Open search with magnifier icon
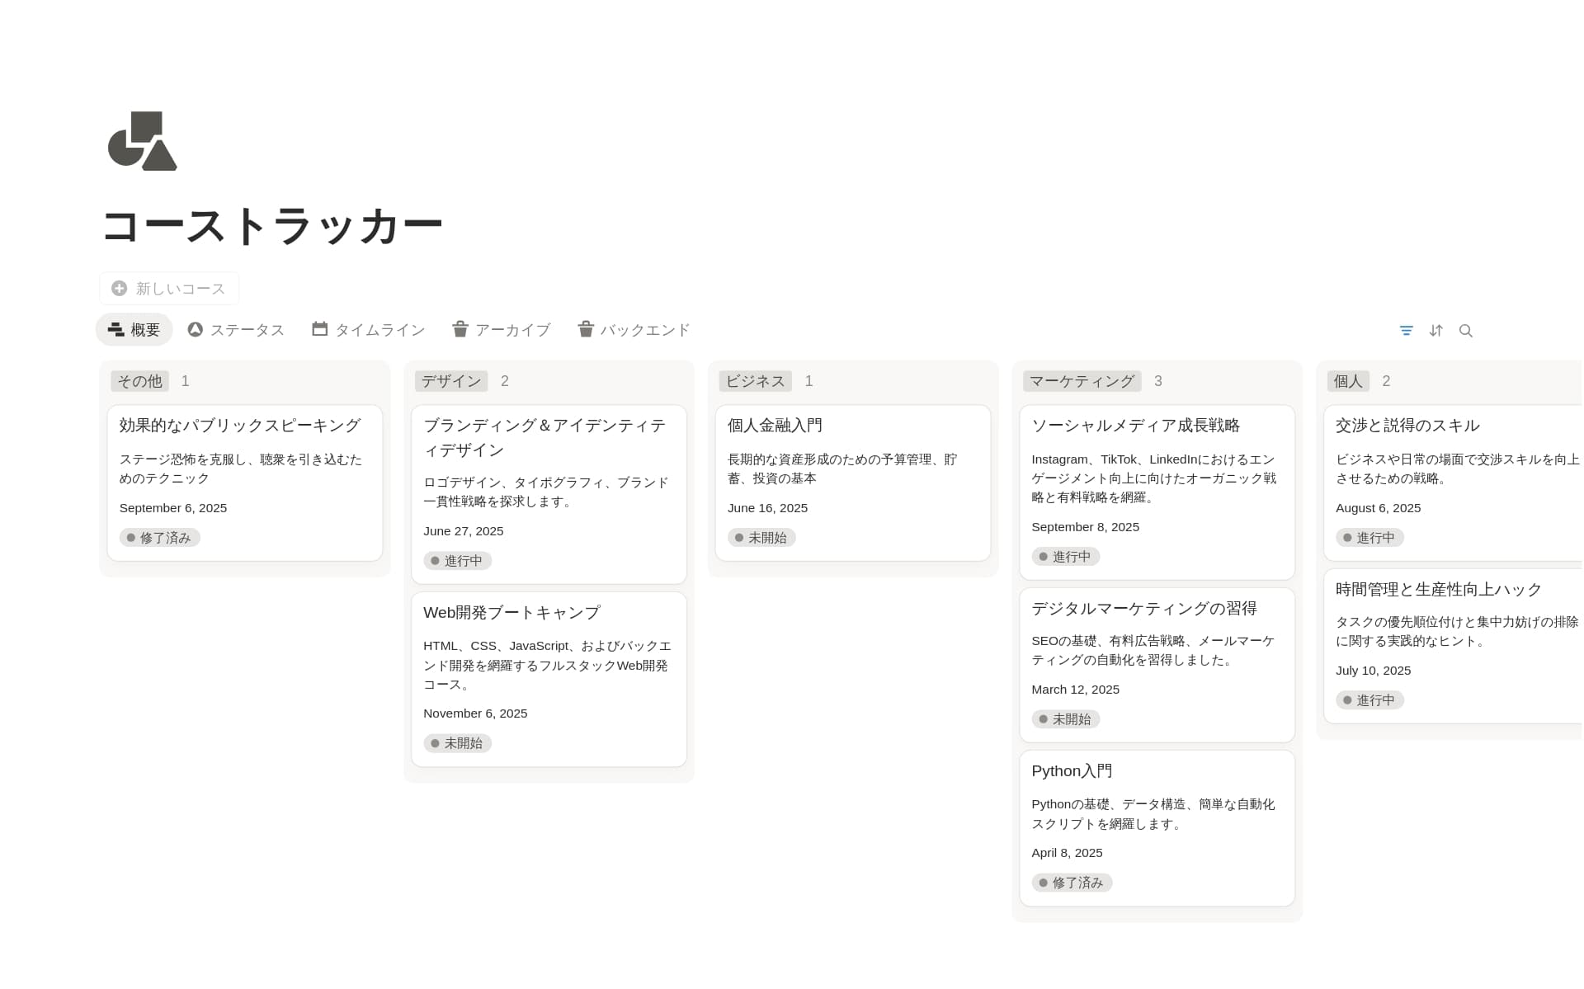Image resolution: width=1584 pixels, height=989 pixels. [1465, 330]
